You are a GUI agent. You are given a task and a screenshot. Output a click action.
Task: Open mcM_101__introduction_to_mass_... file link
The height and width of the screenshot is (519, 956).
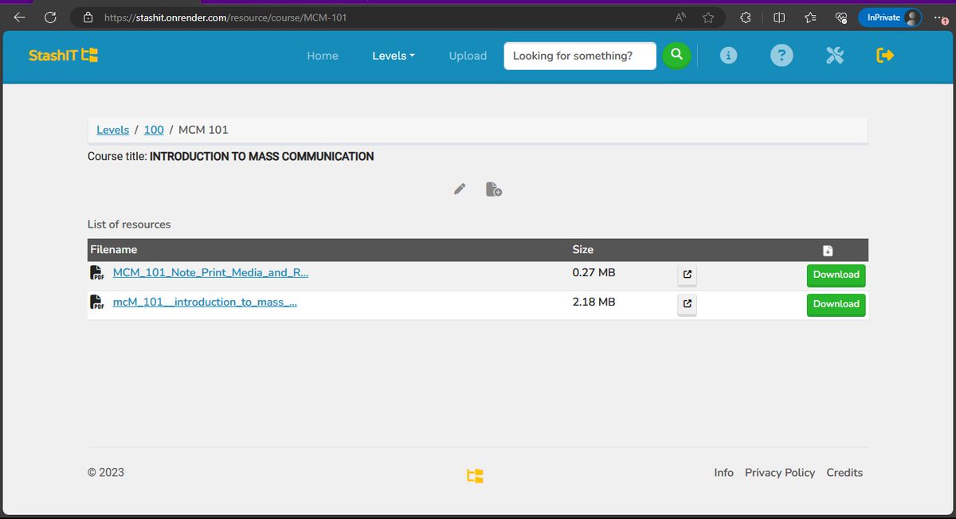[205, 302]
